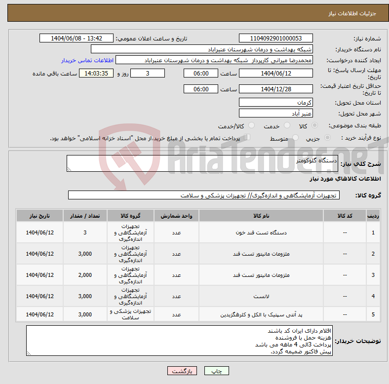
Task: Click the تاریخ نیاز column header
Action: (x=39, y=216)
